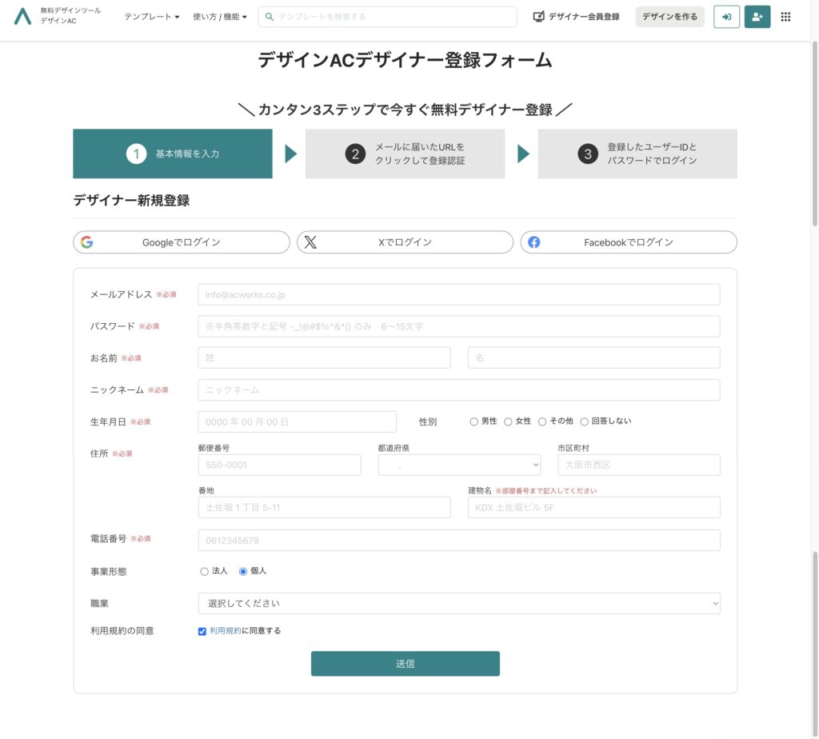Open the apps grid icon menu
This screenshot has height=739, width=819.
tap(785, 17)
